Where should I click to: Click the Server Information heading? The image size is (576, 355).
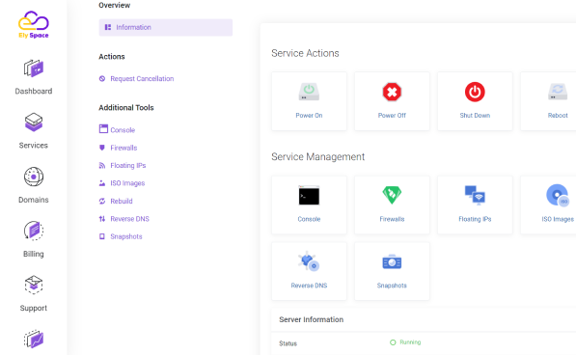tap(311, 319)
